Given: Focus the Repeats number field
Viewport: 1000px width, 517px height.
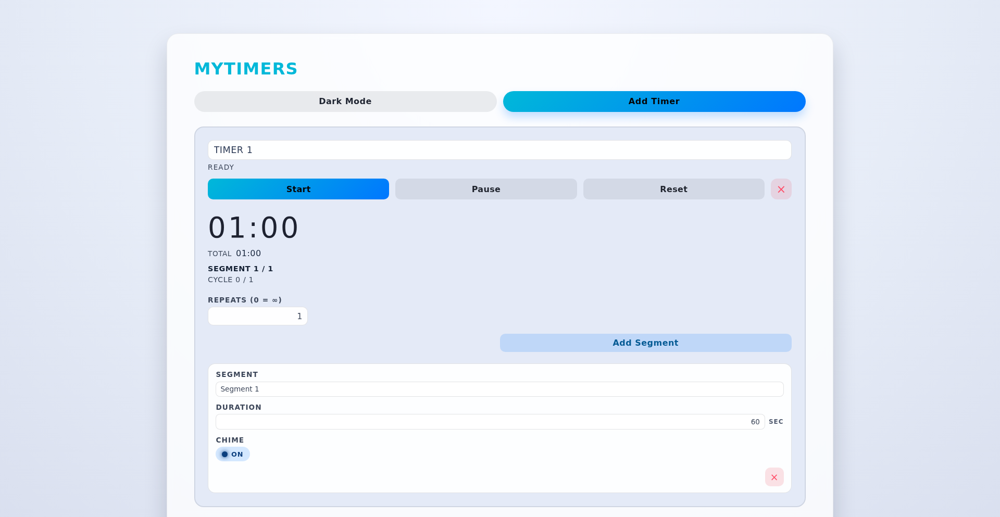Looking at the screenshot, I should [x=258, y=316].
